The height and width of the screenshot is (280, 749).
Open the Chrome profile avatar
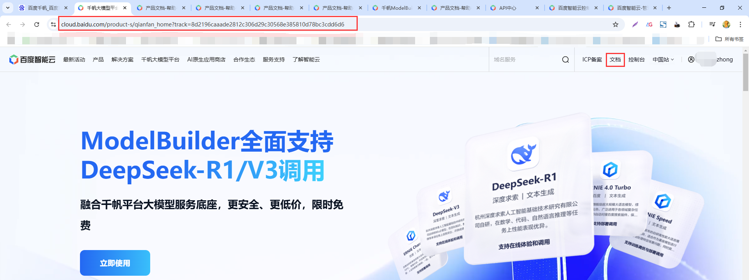(726, 24)
